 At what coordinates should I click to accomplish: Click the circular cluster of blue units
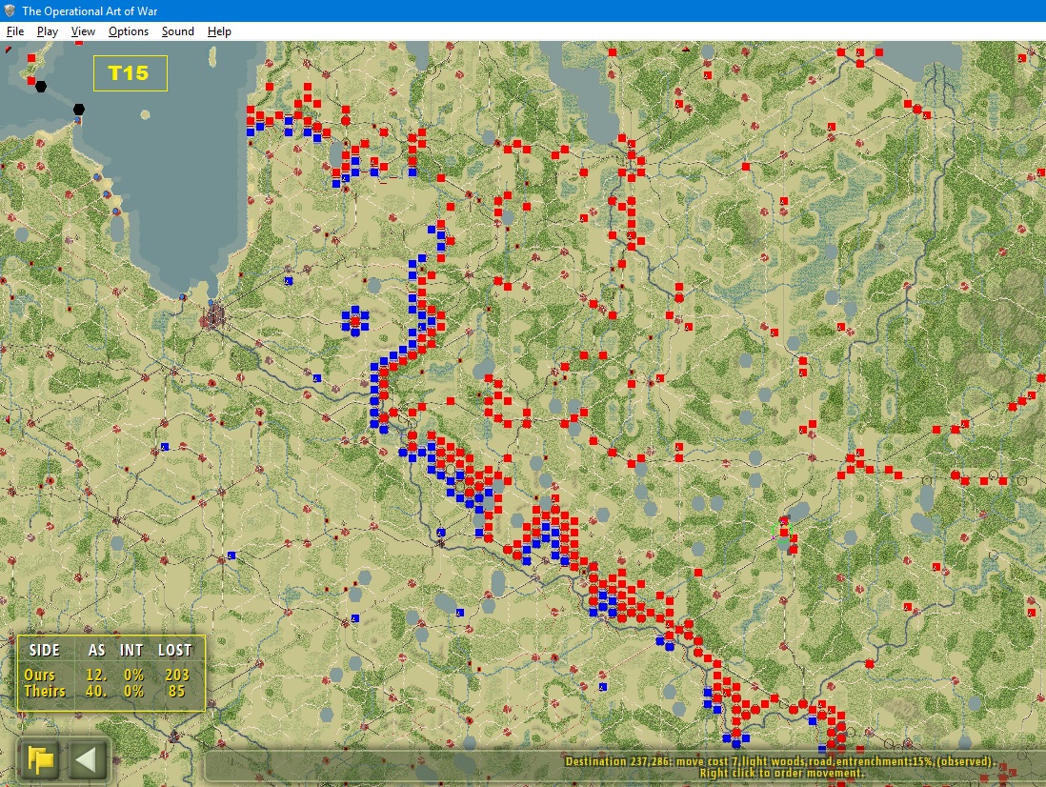(x=355, y=320)
